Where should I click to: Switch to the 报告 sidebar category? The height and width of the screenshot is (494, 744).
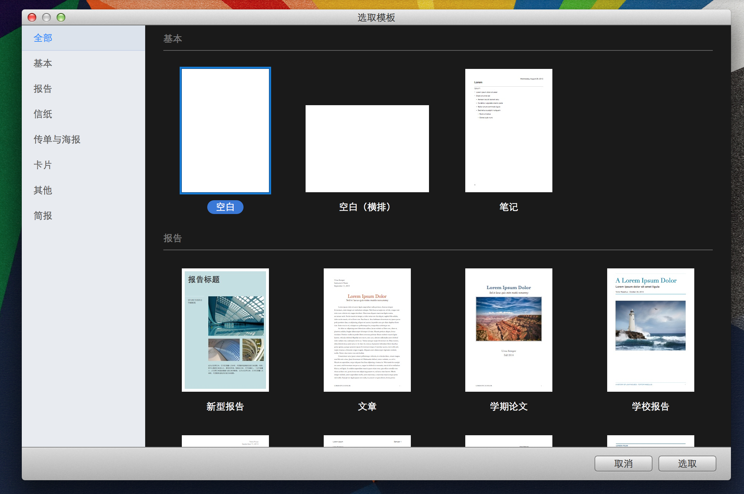[x=83, y=89]
